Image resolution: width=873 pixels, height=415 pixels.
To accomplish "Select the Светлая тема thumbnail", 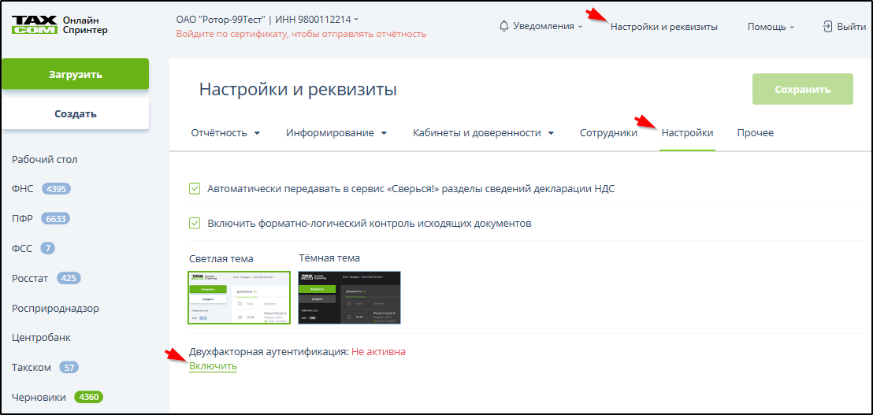I will [x=240, y=298].
